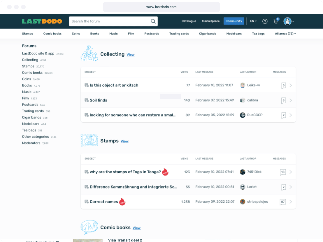Click the search magnifier icon

[x=153, y=21]
